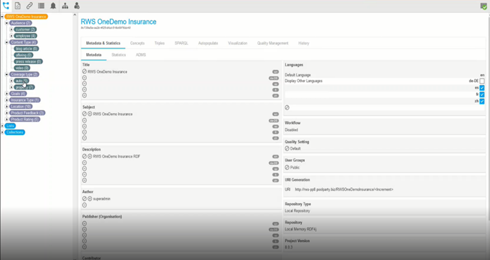Add a new Author entry

(84, 205)
